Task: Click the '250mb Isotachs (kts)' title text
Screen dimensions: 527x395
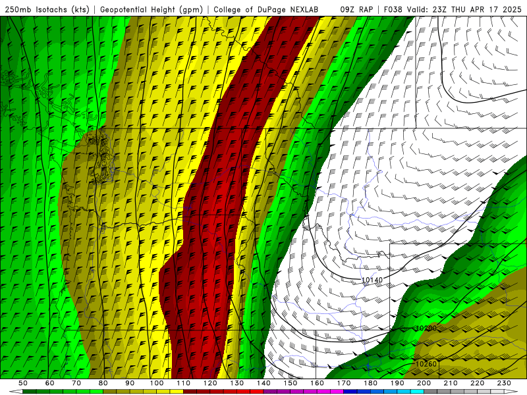Action: point(47,9)
